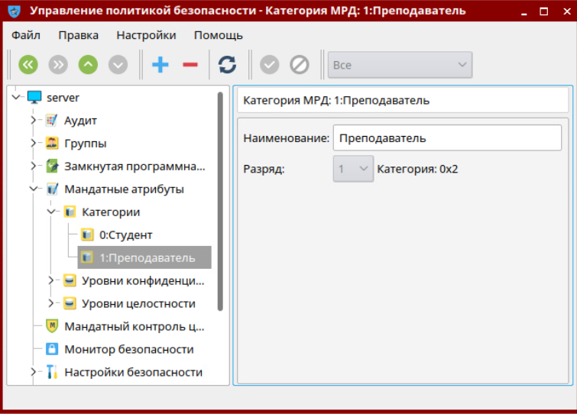The image size is (577, 414).
Task: Expand the Уровни целостности node
Action: click(50, 303)
